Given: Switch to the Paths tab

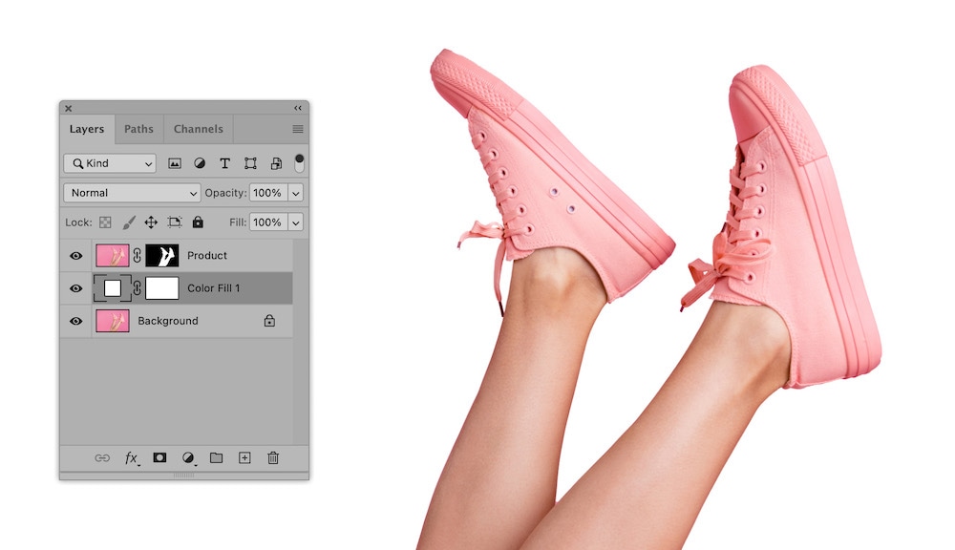Looking at the screenshot, I should [x=138, y=129].
